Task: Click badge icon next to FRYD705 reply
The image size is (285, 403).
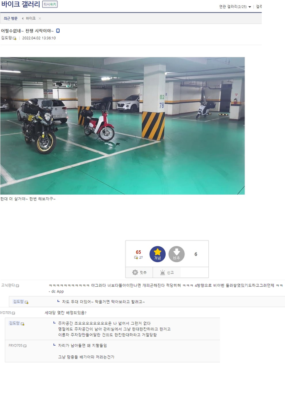Action: (25, 346)
